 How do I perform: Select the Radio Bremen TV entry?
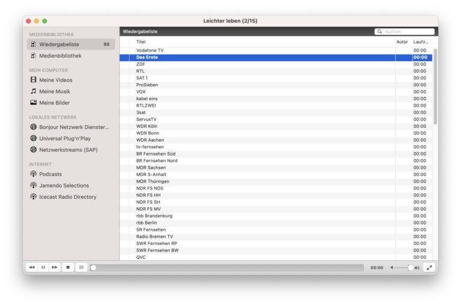coord(276,237)
